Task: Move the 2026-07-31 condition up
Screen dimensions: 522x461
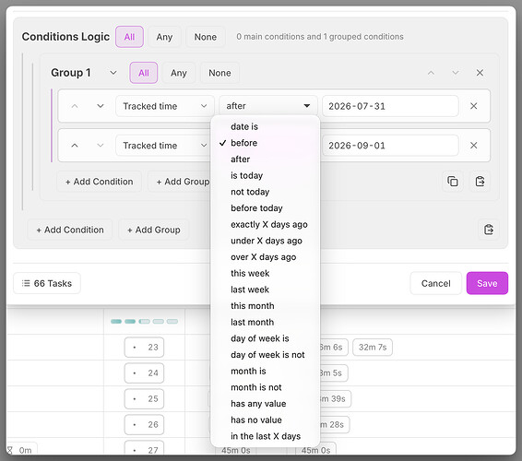Action: (75, 106)
